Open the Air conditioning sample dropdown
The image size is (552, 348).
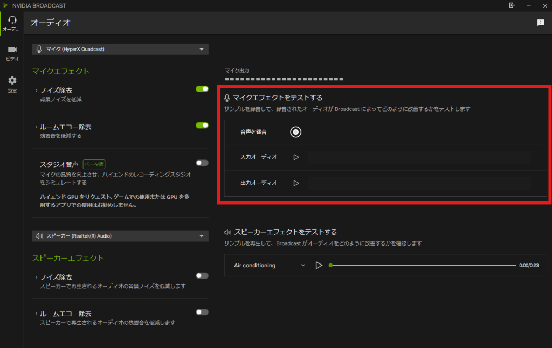click(x=270, y=266)
